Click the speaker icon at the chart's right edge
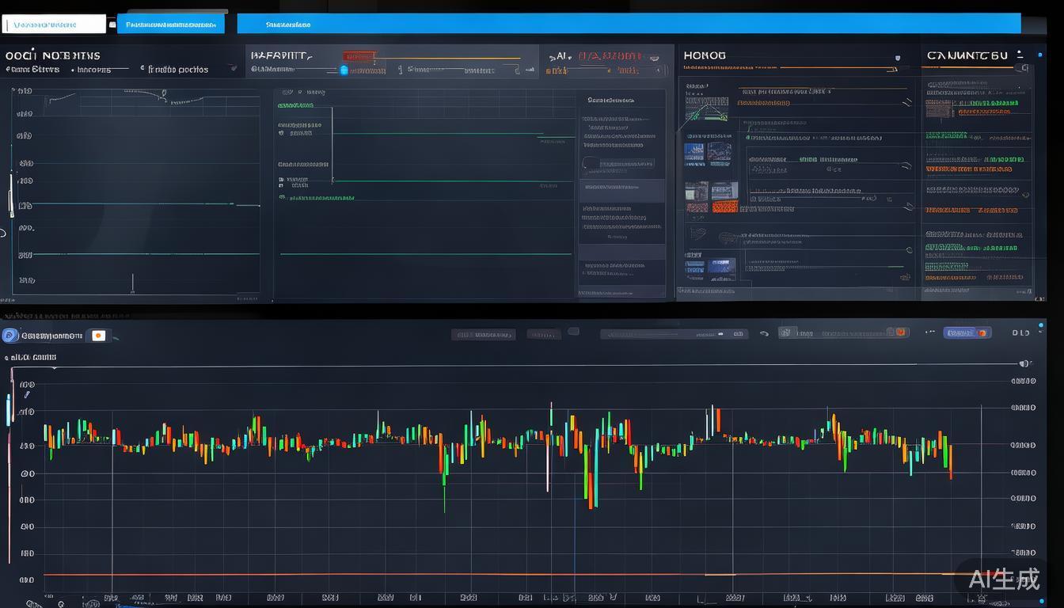The height and width of the screenshot is (608, 1064). (1024, 363)
